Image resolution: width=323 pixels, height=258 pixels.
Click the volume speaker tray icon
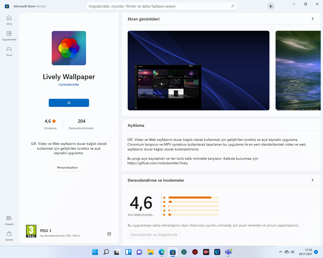(292, 252)
